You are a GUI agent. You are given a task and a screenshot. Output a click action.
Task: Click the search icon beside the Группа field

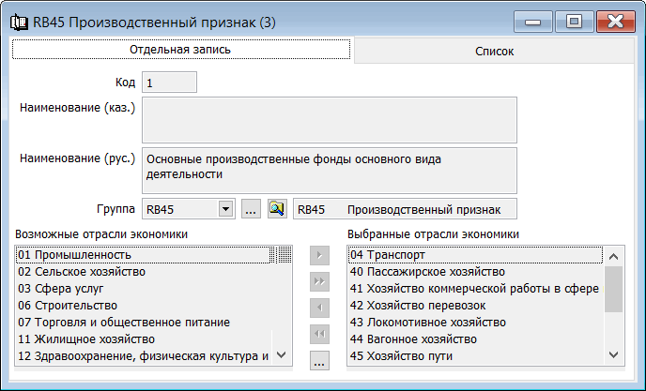coord(276,209)
